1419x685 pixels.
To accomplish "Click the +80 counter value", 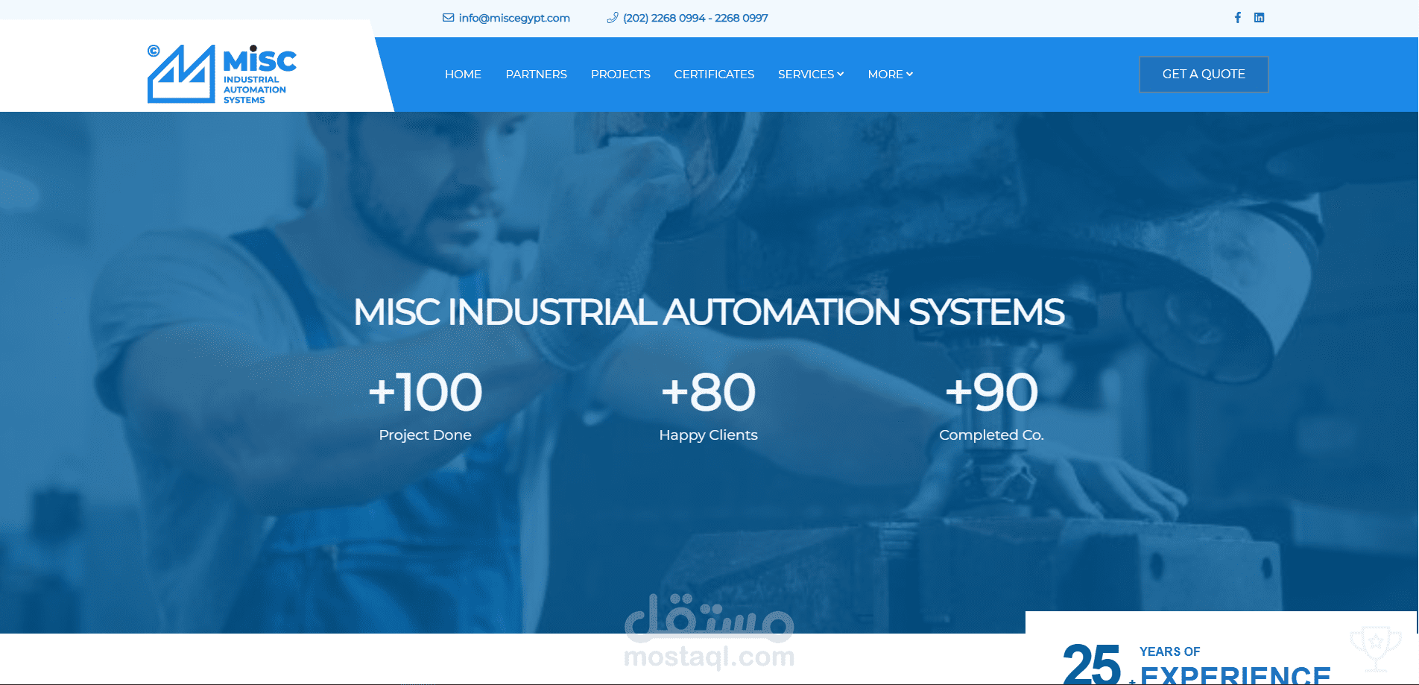I will [x=708, y=392].
